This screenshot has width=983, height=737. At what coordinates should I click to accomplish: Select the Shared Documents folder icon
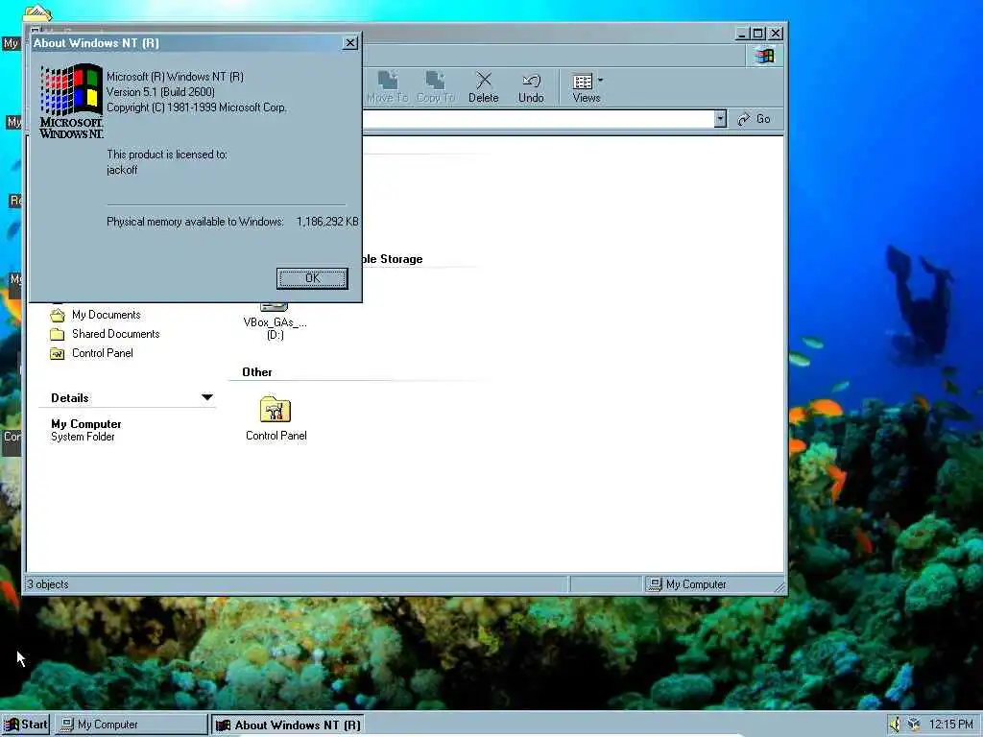click(x=57, y=334)
